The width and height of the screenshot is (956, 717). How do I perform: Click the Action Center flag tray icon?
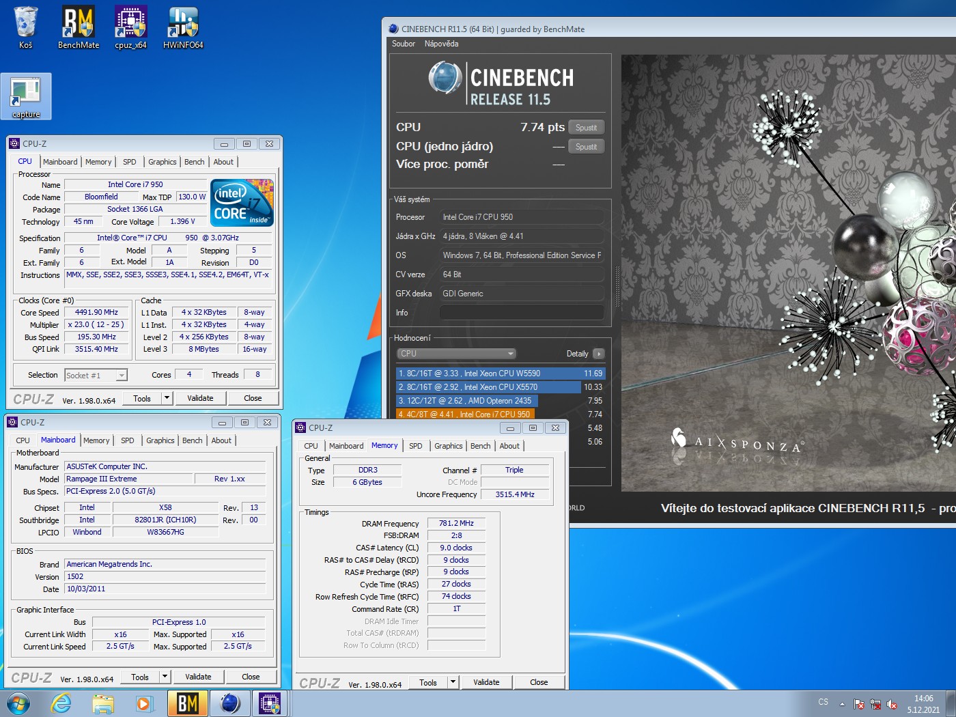pyautogui.click(x=859, y=704)
